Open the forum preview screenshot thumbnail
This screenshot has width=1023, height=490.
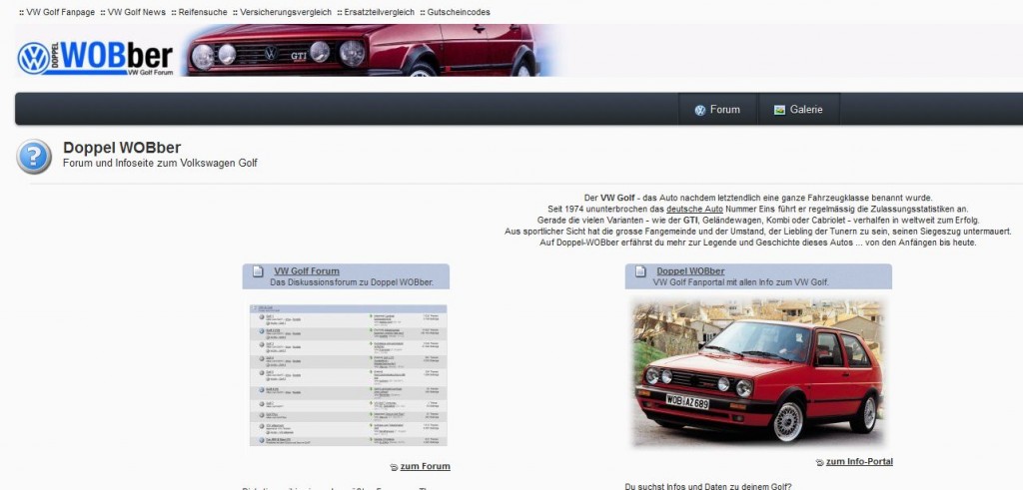348,375
